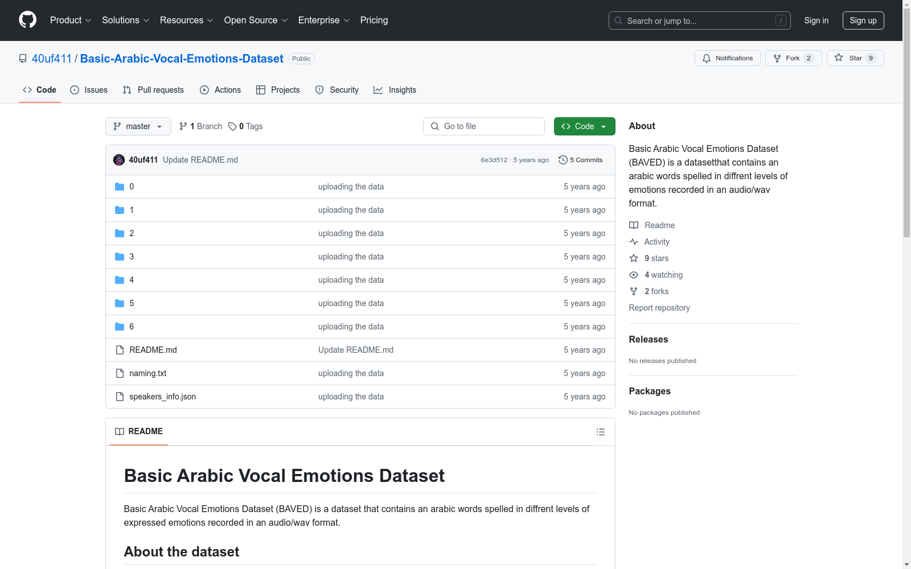Click the repository icon beside 40uf411
Viewport: 911px width, 569px height.
23,59
